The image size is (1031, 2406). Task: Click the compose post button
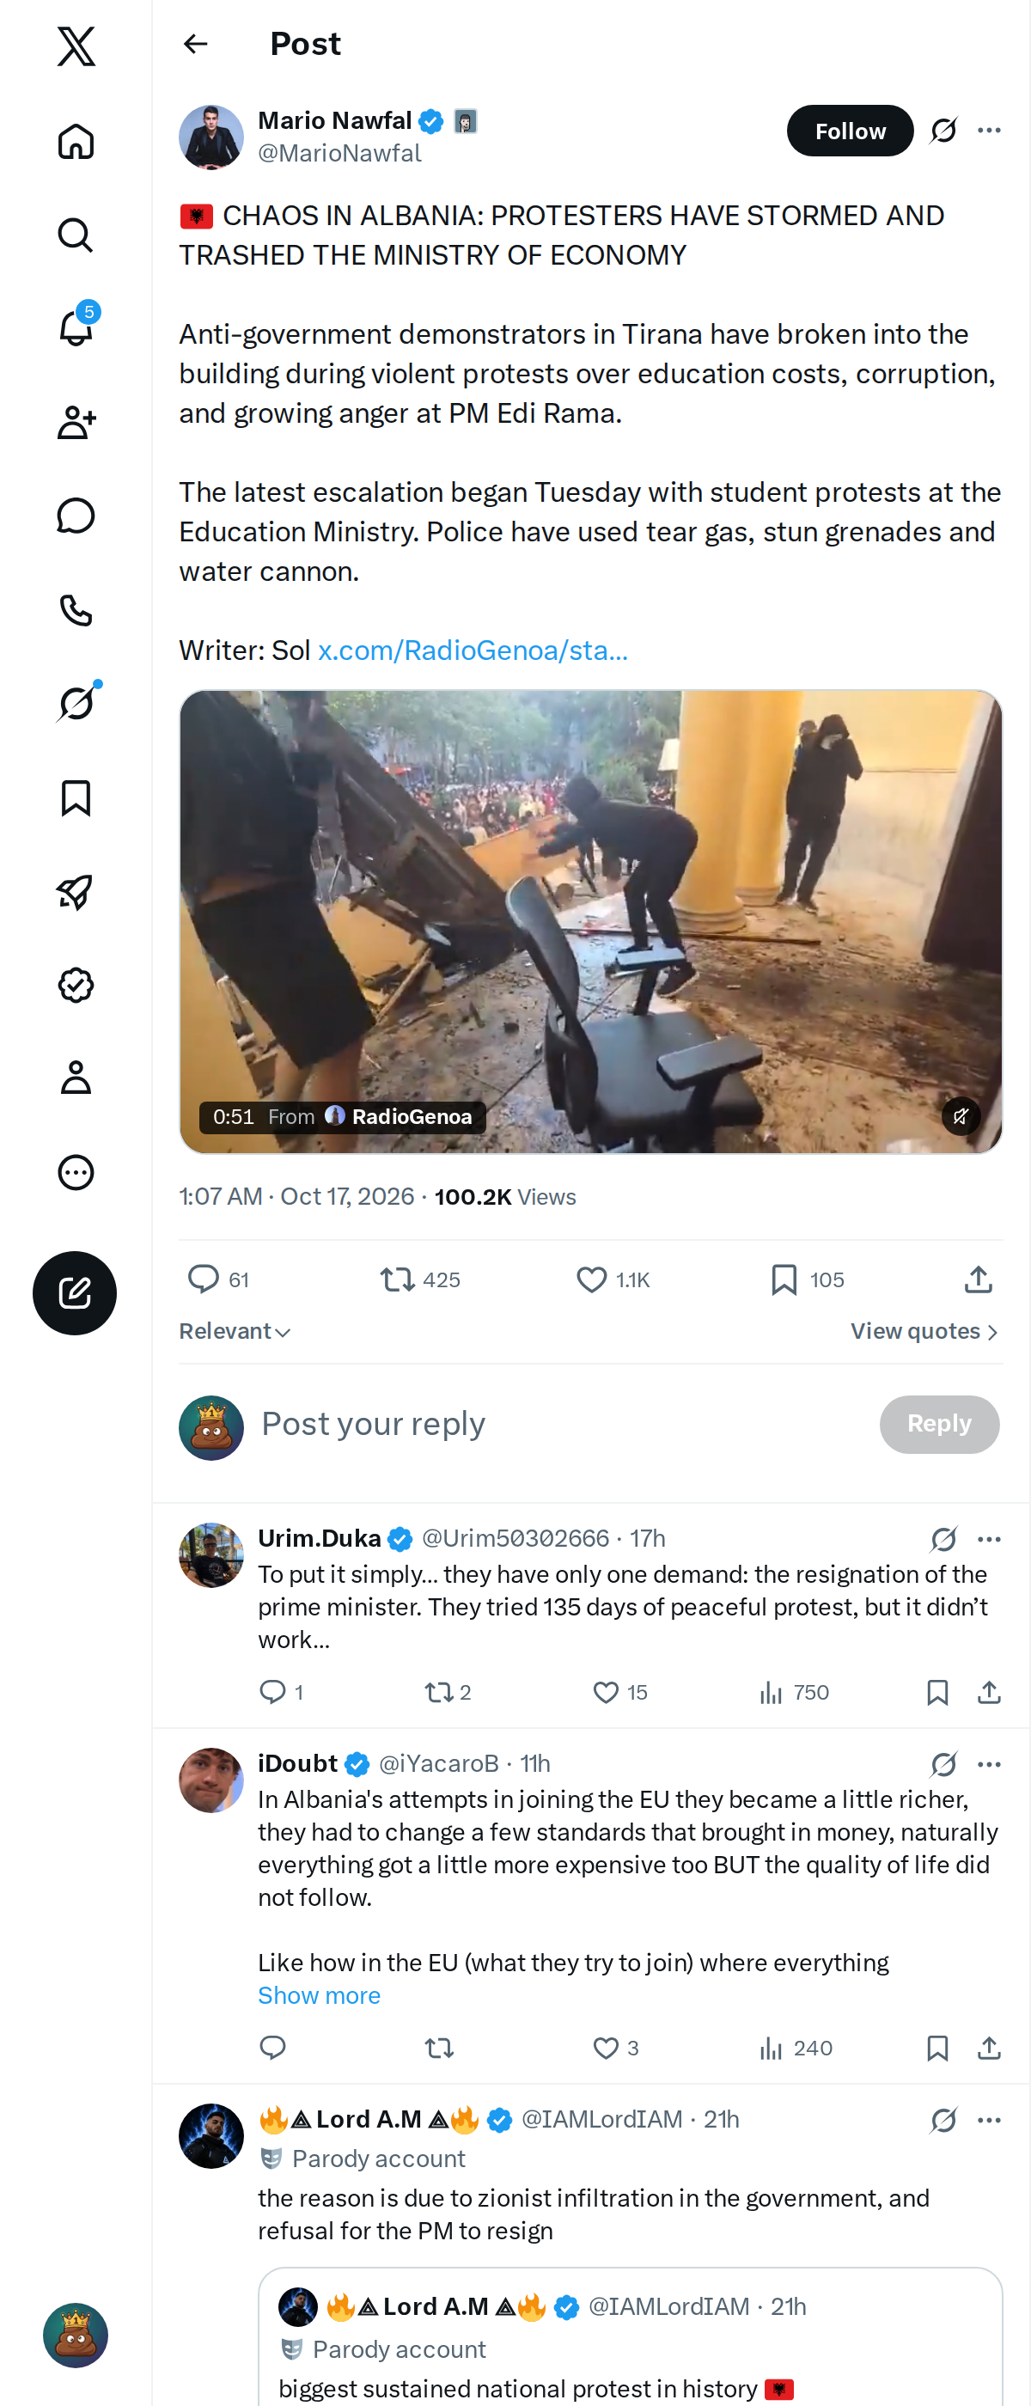[75, 1292]
